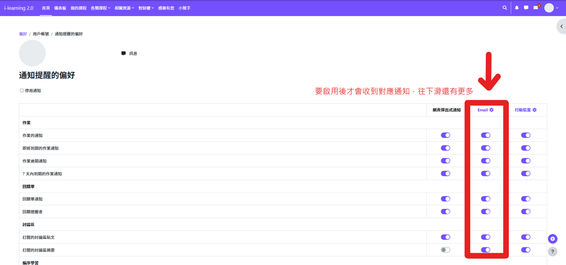Toggle 訂閱的討論區摘要 Email switch
Viewport: 566px width, 265px height.
coord(485,250)
